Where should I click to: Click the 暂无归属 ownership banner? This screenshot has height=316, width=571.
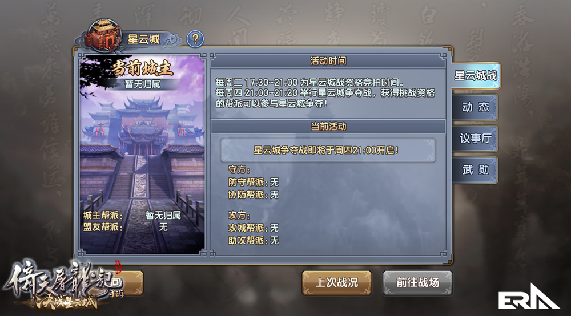pyautogui.click(x=142, y=84)
